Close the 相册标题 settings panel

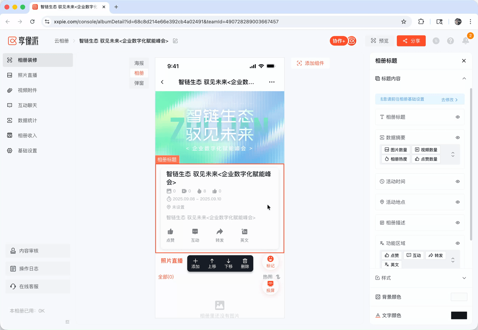coord(464,61)
